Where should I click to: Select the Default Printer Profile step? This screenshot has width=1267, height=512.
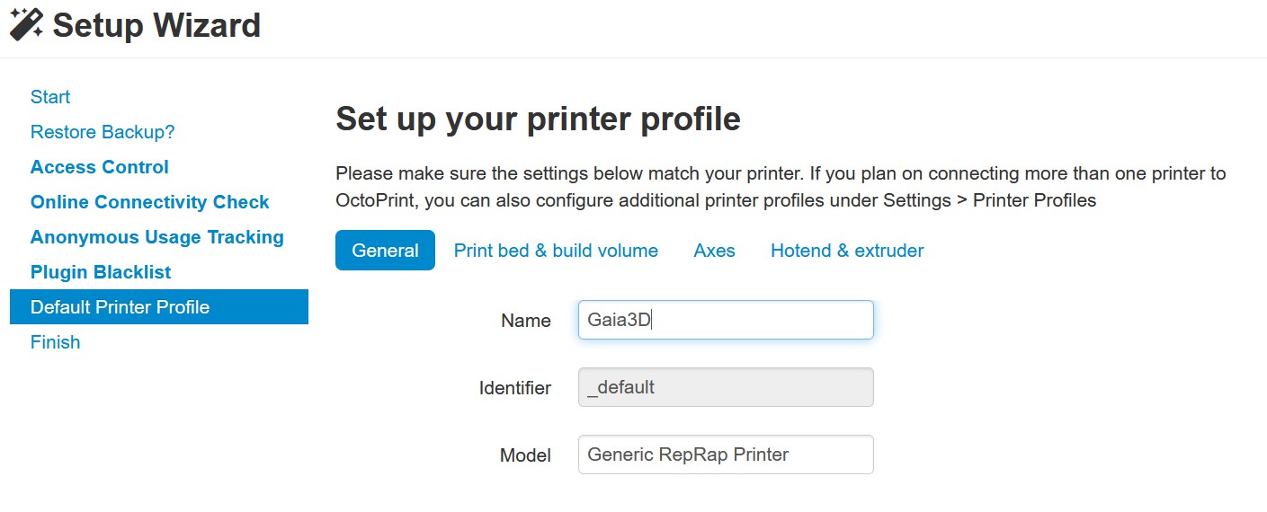coord(159,307)
